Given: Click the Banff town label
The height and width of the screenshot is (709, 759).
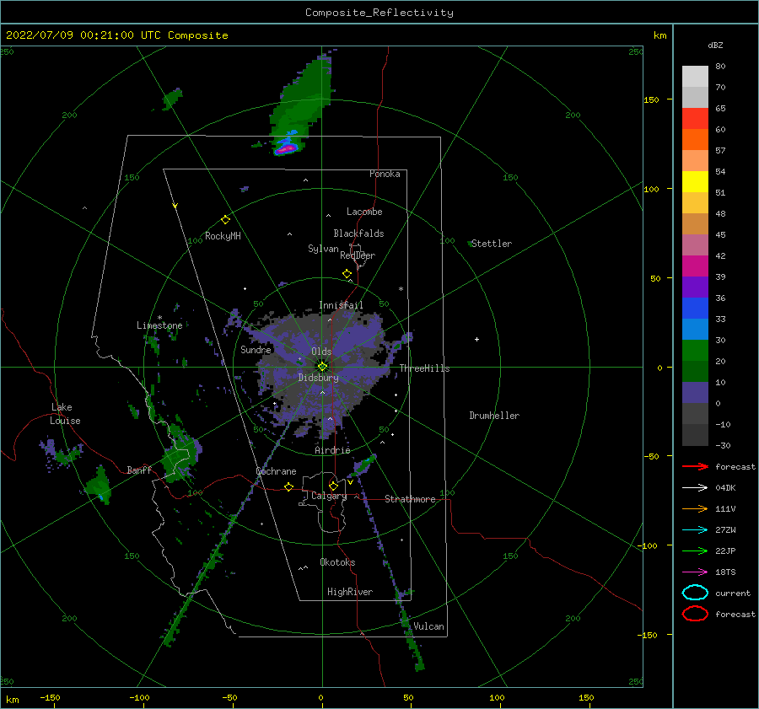Looking at the screenshot, I should pos(139,470).
